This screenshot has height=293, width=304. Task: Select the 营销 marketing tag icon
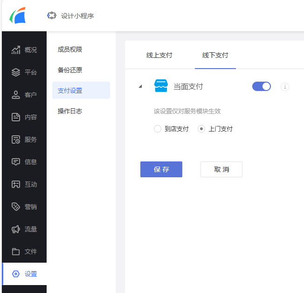(16, 207)
